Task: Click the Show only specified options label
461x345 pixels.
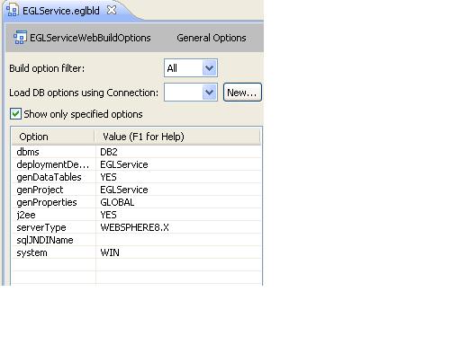Action: [x=83, y=114]
